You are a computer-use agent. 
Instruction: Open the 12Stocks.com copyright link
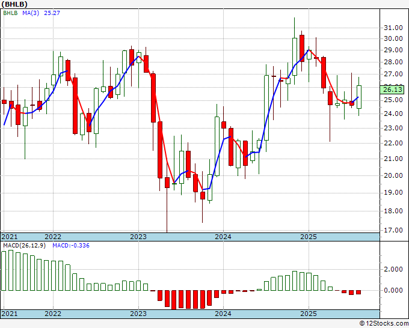384,324
